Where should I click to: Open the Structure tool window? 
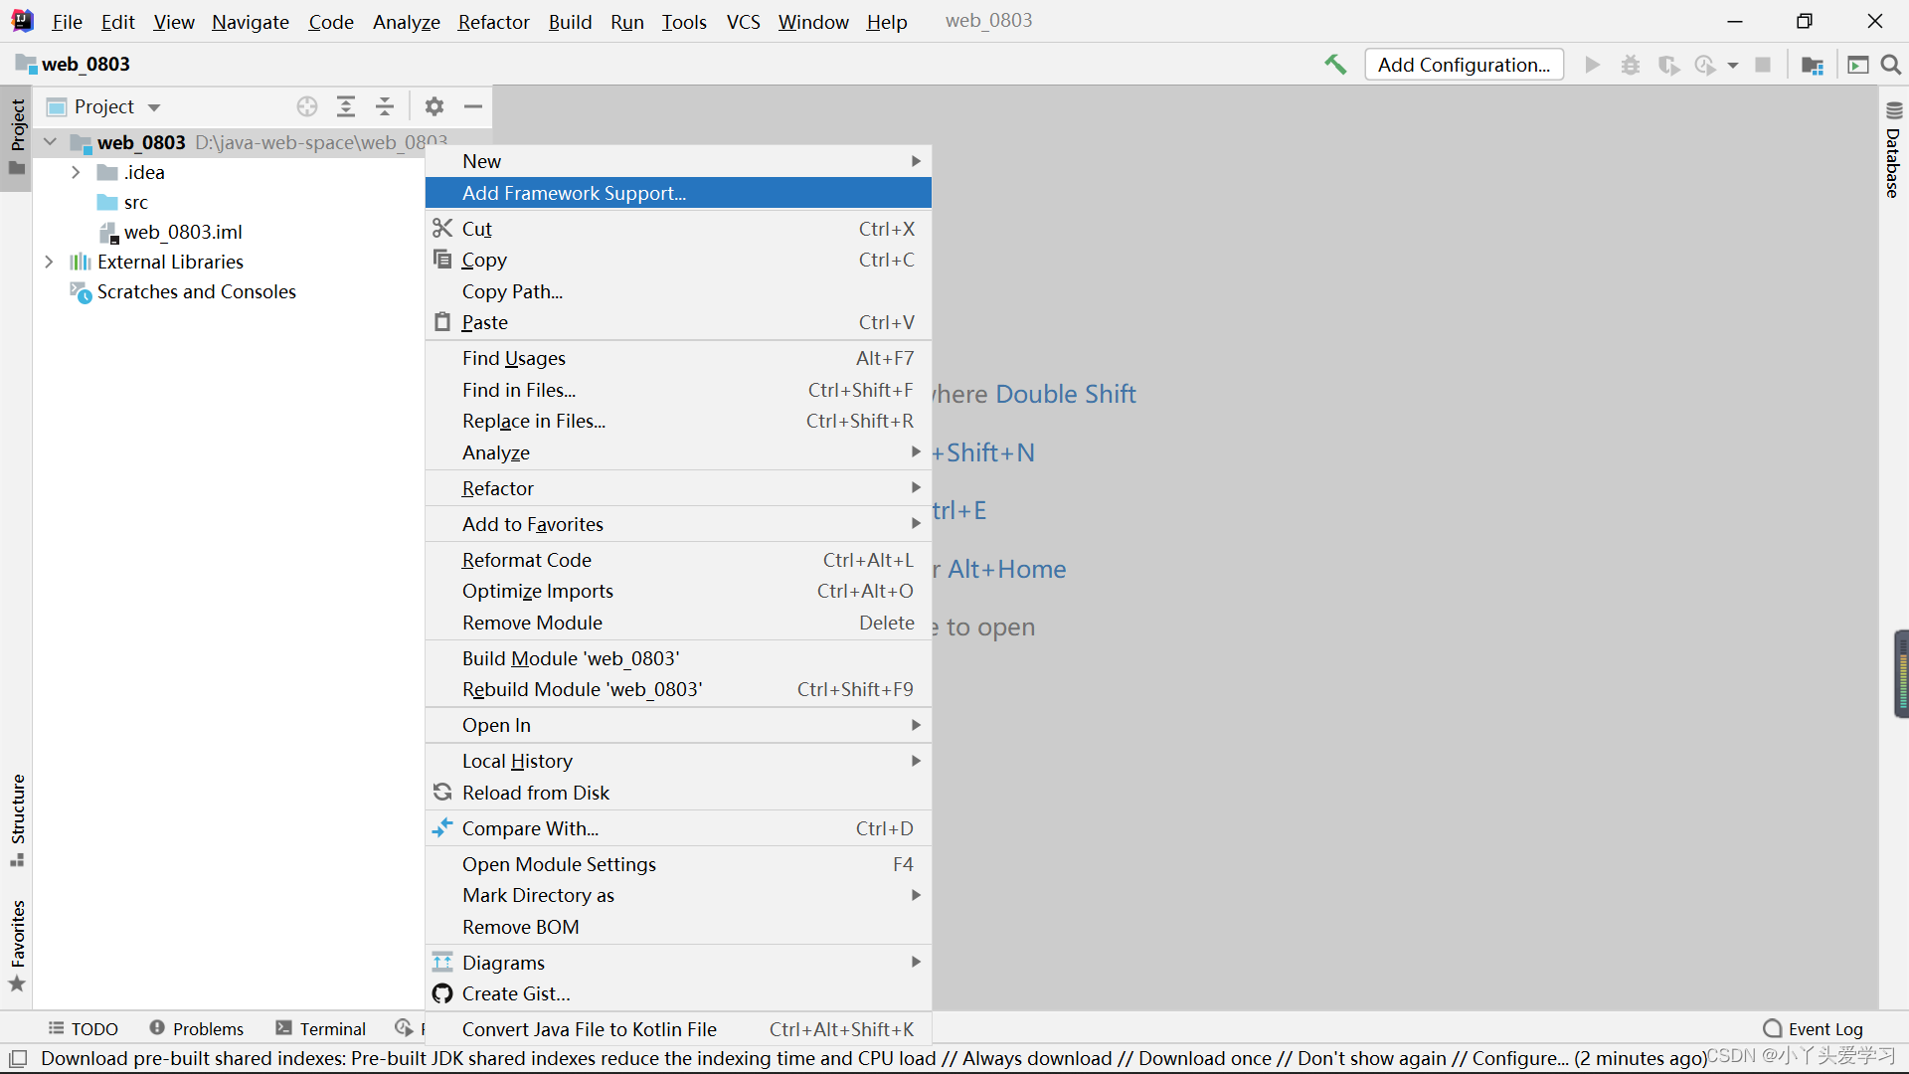[x=18, y=819]
